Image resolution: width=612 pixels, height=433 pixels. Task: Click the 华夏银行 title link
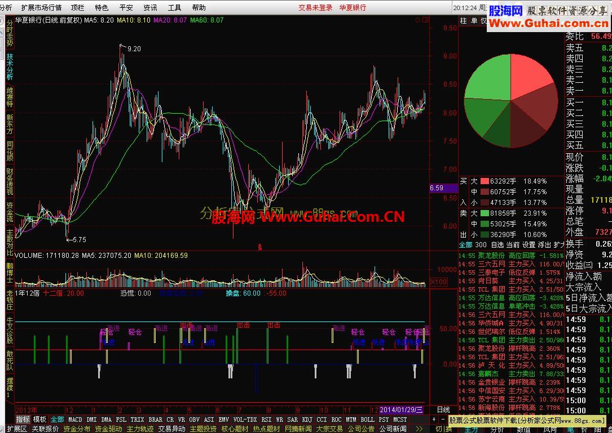353,7
